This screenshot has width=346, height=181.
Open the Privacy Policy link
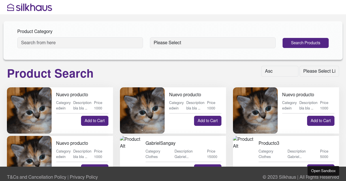click(84, 177)
